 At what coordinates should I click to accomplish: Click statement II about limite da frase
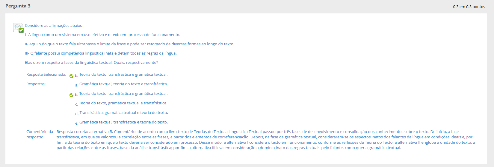[x=129, y=44]
